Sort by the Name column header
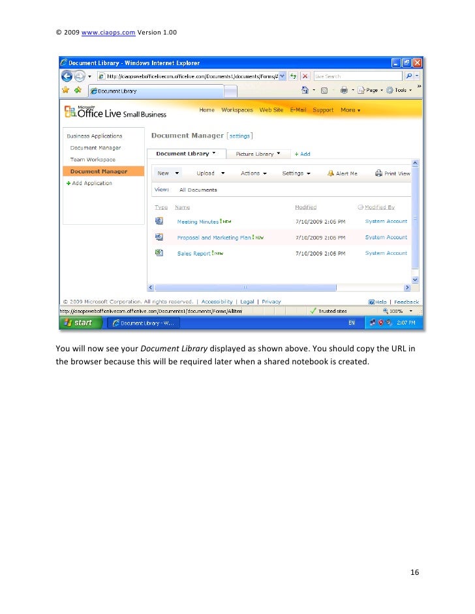The width and height of the screenshot is (475, 614). 182,207
